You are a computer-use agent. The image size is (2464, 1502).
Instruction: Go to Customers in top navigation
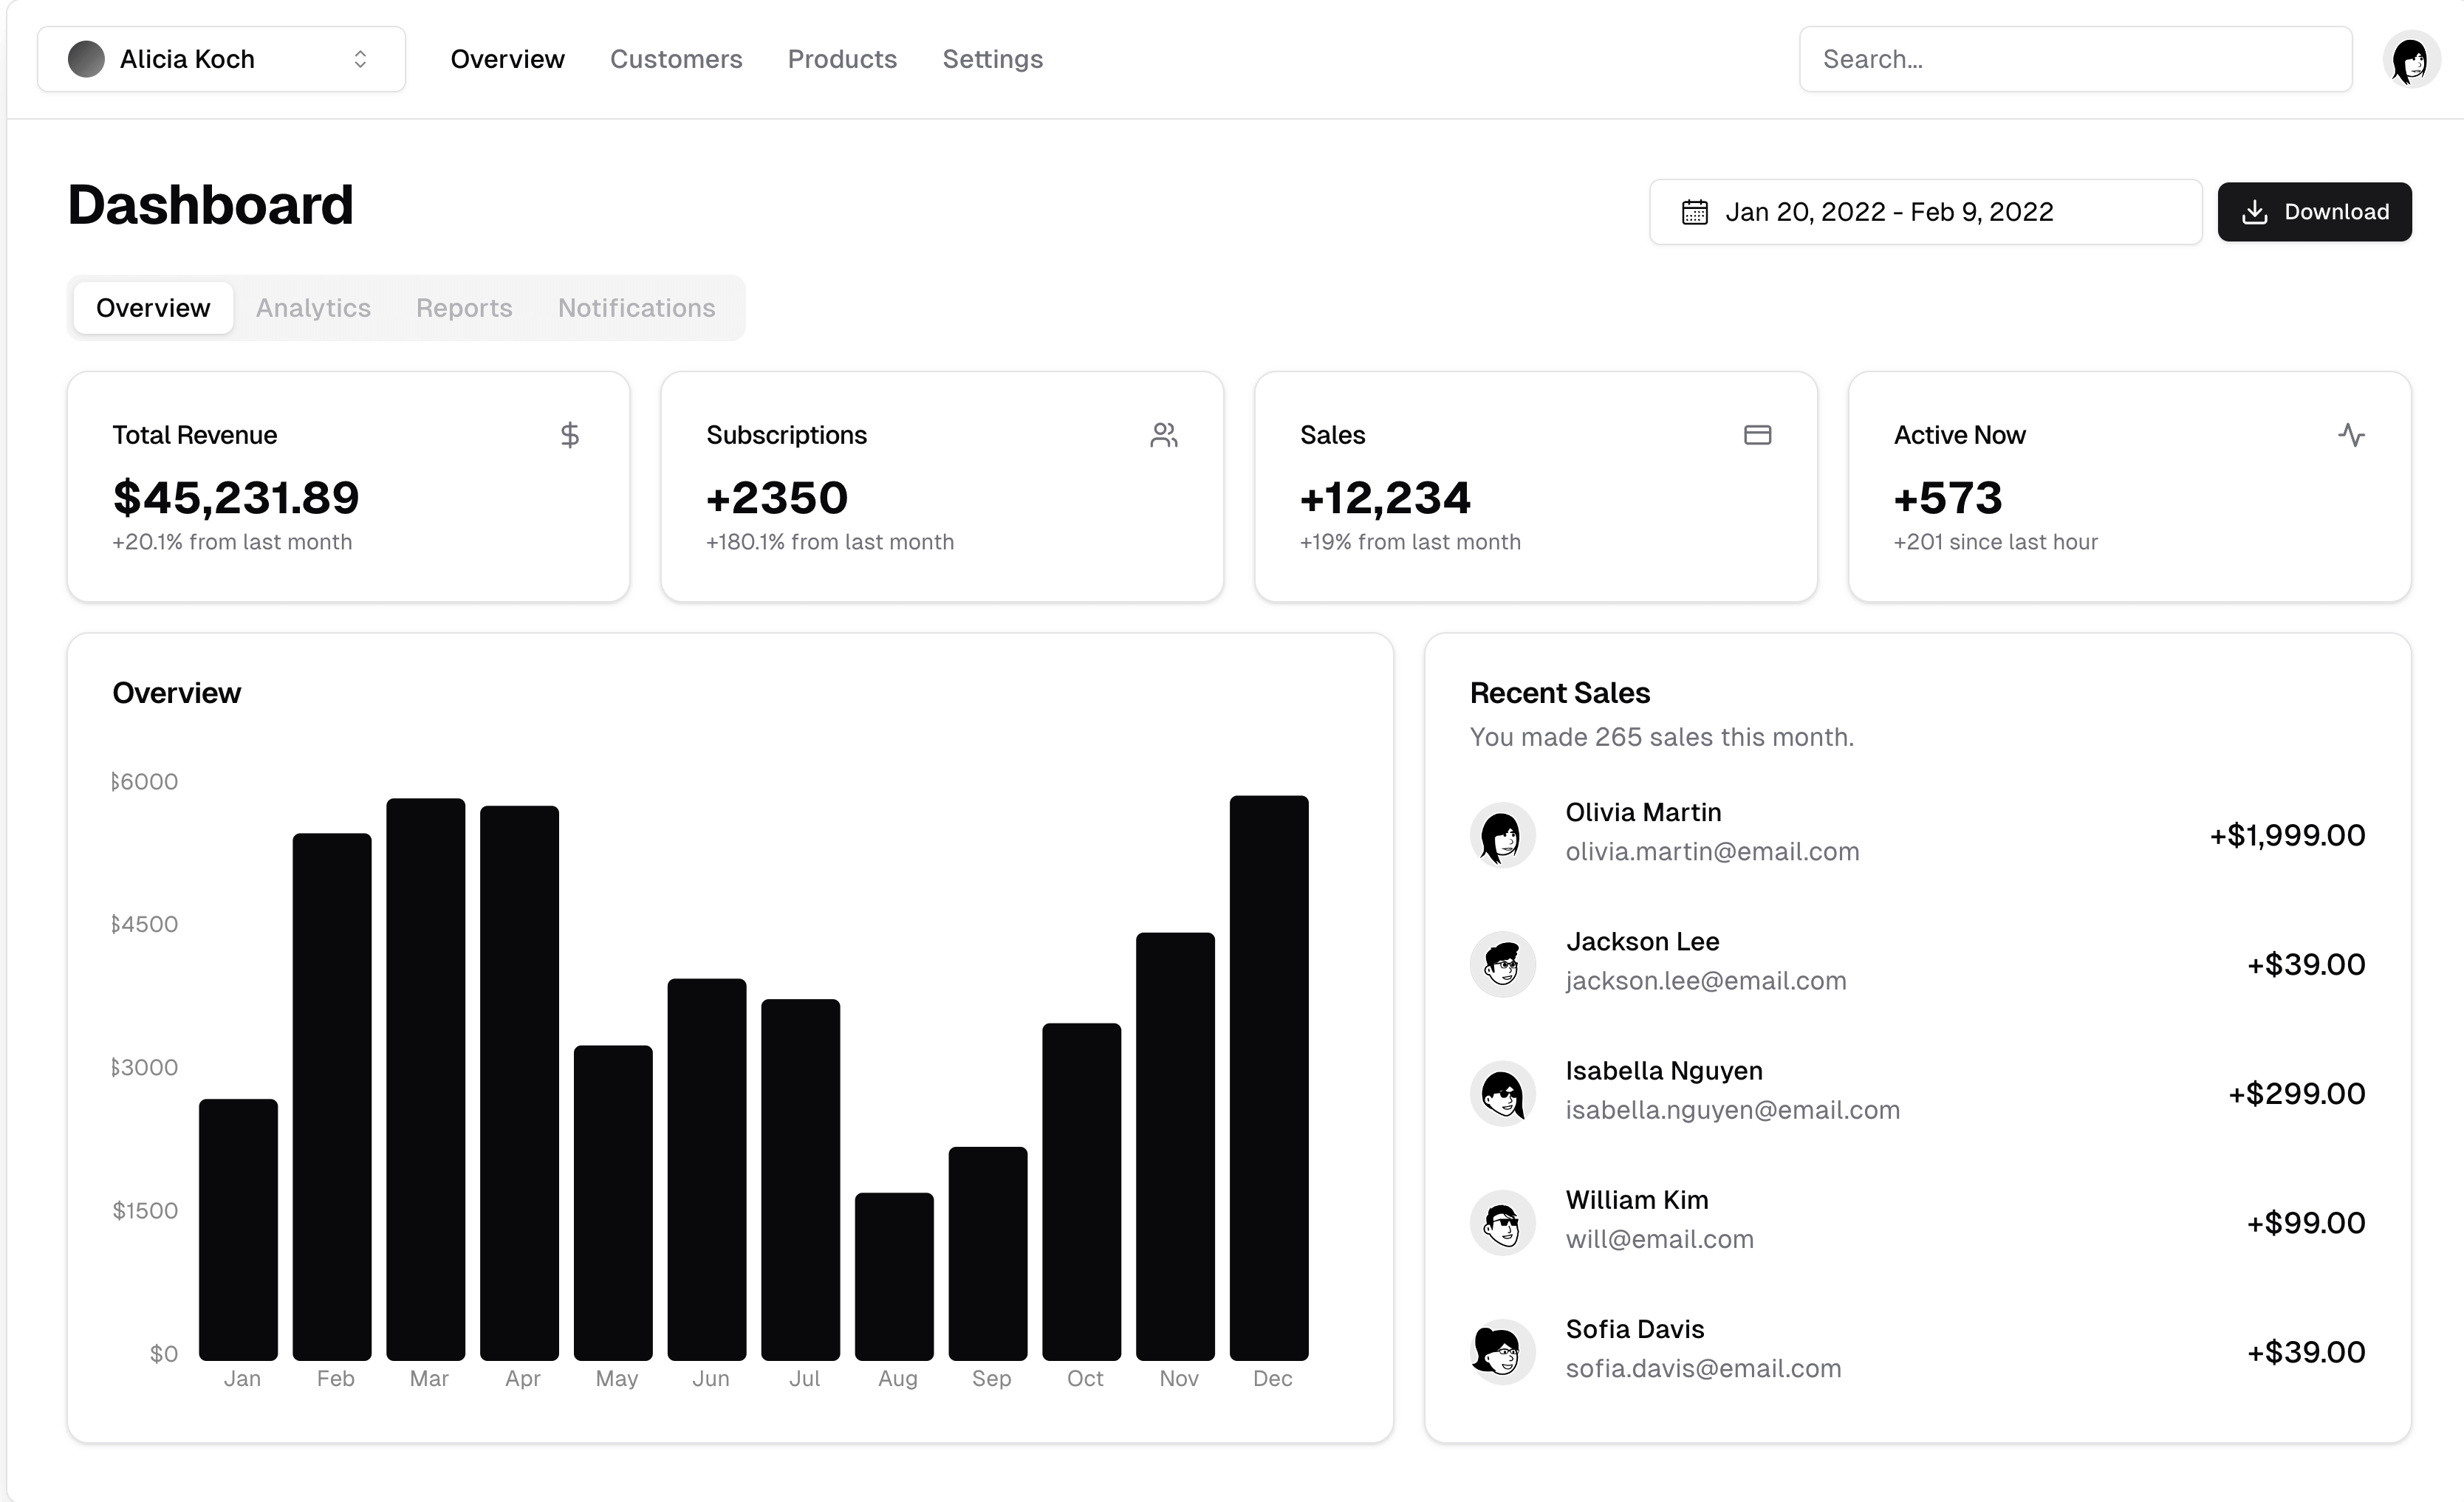[x=676, y=60]
